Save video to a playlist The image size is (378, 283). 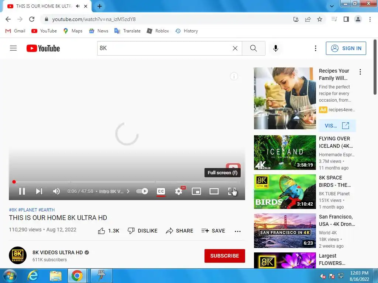pyautogui.click(x=213, y=231)
